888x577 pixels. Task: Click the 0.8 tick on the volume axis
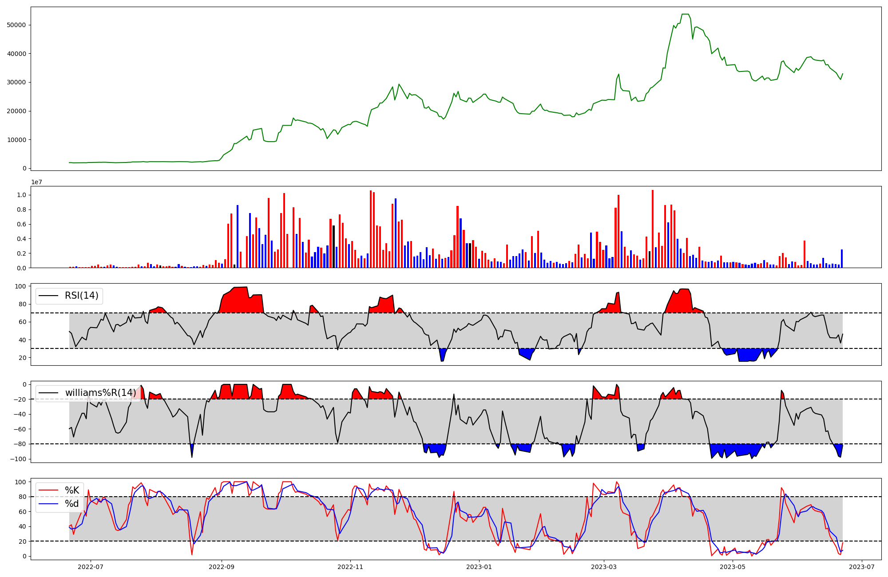(x=21, y=209)
